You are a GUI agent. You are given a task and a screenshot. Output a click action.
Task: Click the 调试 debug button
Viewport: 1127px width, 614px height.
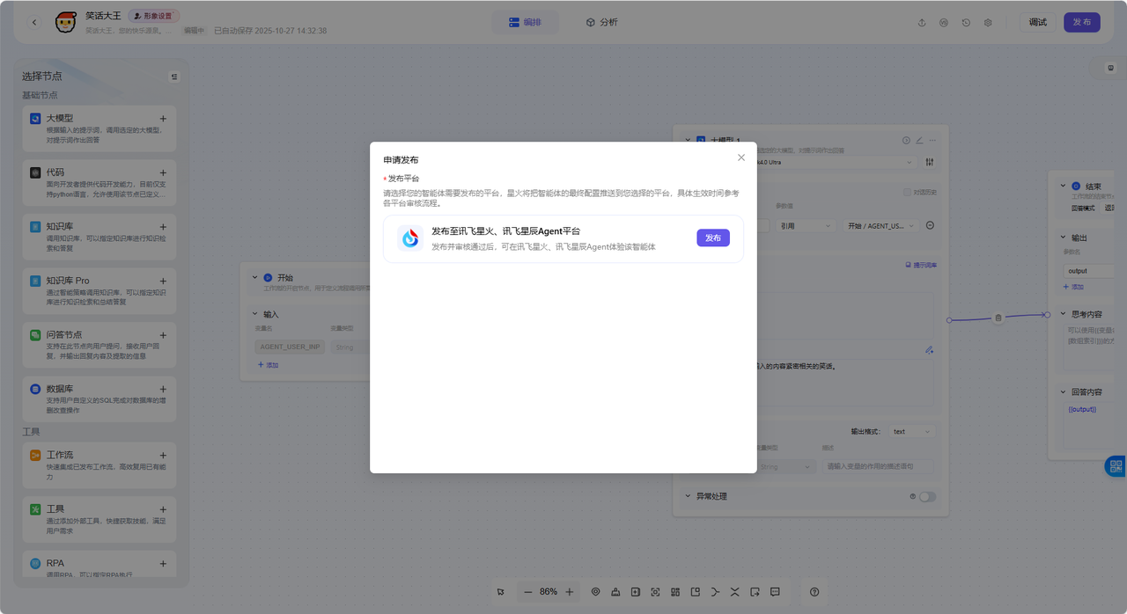point(1037,22)
